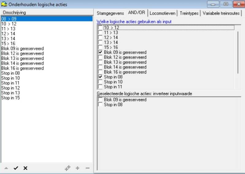This screenshot has height=174, width=245.
Task: Select 'Stop in 11' in left list
Action: pos(47,83)
